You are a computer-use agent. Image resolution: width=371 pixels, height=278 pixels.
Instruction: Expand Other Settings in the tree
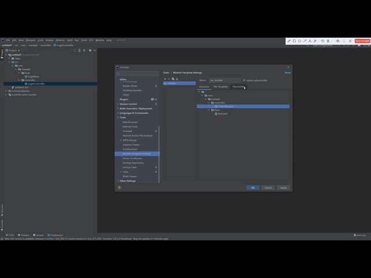click(118, 181)
